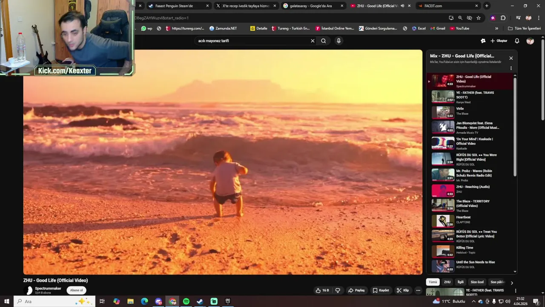The height and width of the screenshot is (307, 545).
Task: Close the FACEIT.com tab
Action: coord(476,6)
